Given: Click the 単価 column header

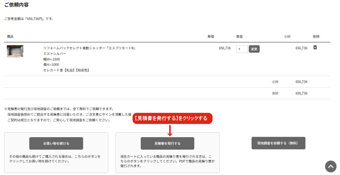Looking at the screenshot, I should click(210, 37).
